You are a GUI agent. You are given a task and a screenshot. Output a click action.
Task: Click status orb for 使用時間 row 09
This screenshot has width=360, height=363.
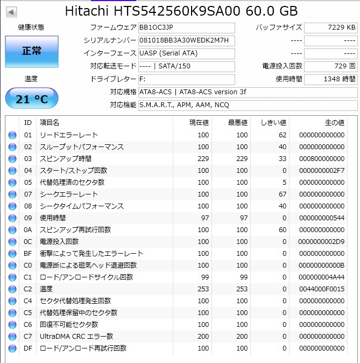12,218
